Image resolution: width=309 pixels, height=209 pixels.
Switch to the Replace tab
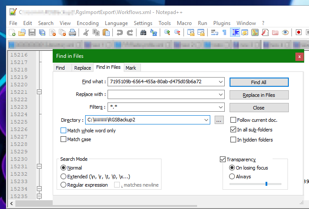[x=83, y=68]
